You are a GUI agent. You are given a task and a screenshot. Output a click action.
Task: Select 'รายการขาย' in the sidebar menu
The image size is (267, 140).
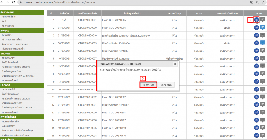point(8,35)
